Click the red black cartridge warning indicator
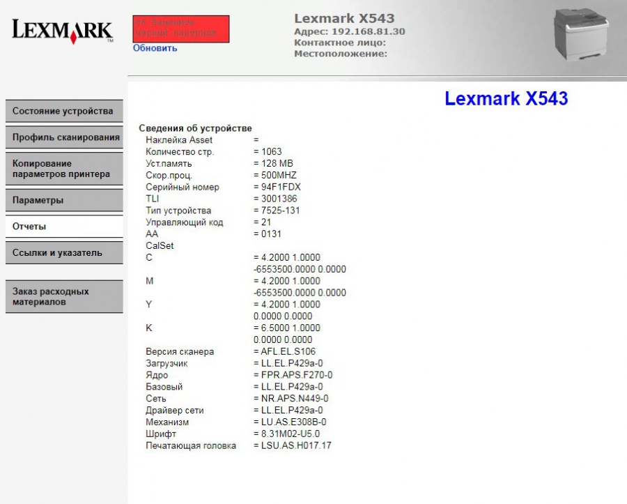The height and width of the screenshot is (504, 627). click(180, 28)
